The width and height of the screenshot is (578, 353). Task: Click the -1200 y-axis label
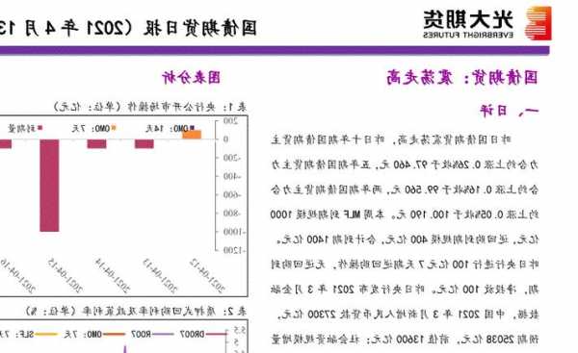234,250
